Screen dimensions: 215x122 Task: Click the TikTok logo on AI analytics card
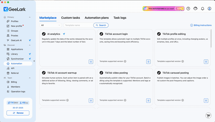44,34
